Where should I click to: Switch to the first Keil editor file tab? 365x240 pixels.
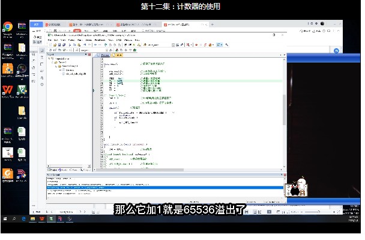tap(104, 55)
